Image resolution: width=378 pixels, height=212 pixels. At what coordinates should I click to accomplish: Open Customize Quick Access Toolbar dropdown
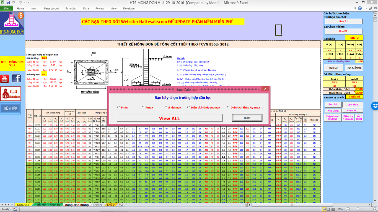click(29, 2)
